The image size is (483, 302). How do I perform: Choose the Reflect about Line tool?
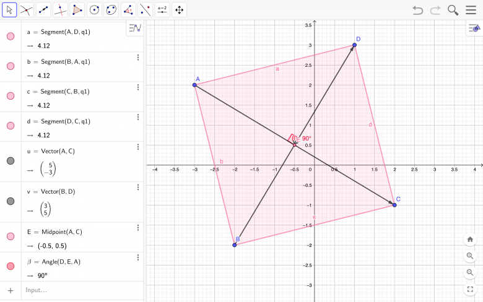pos(145,10)
